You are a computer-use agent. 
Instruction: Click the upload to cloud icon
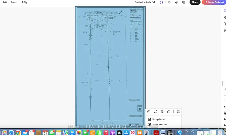177,2
